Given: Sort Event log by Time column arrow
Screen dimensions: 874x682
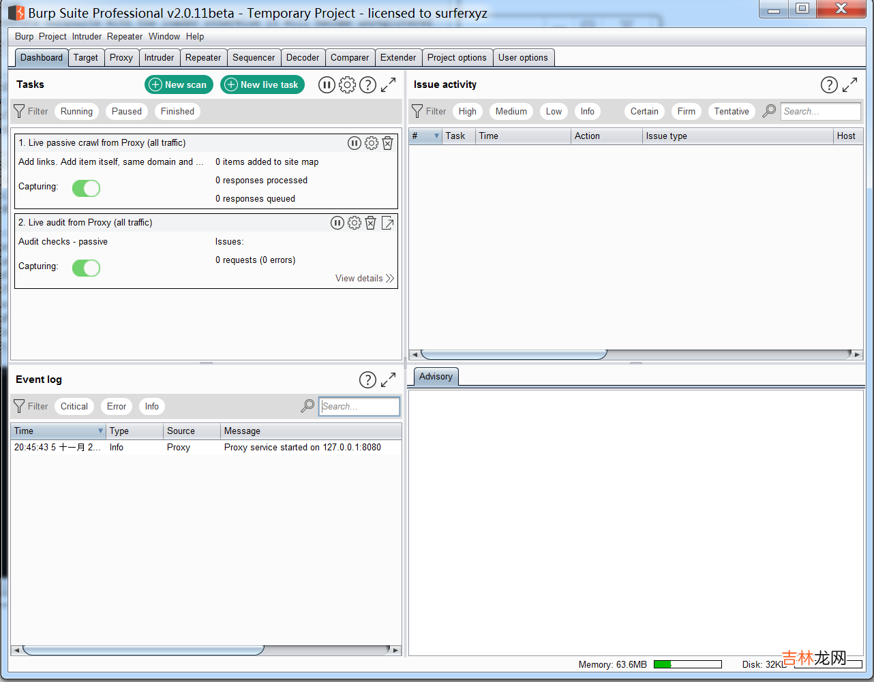Looking at the screenshot, I should [x=100, y=431].
